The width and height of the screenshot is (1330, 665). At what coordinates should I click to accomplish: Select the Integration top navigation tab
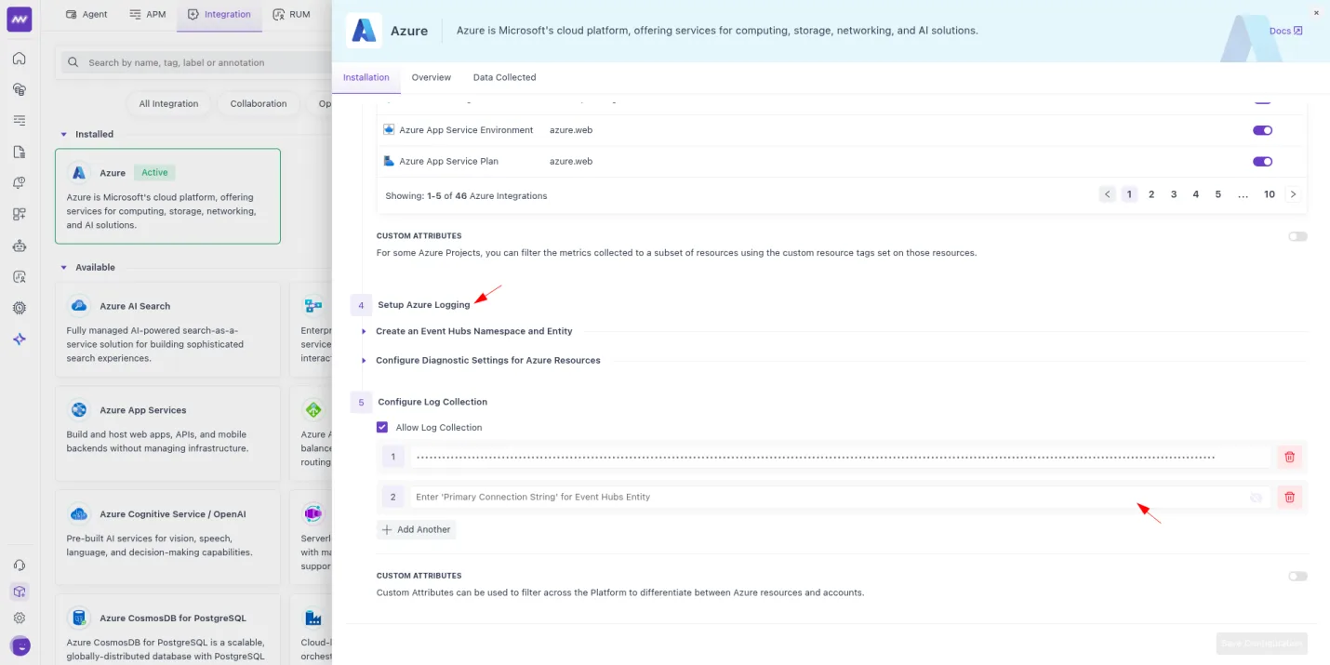click(219, 14)
